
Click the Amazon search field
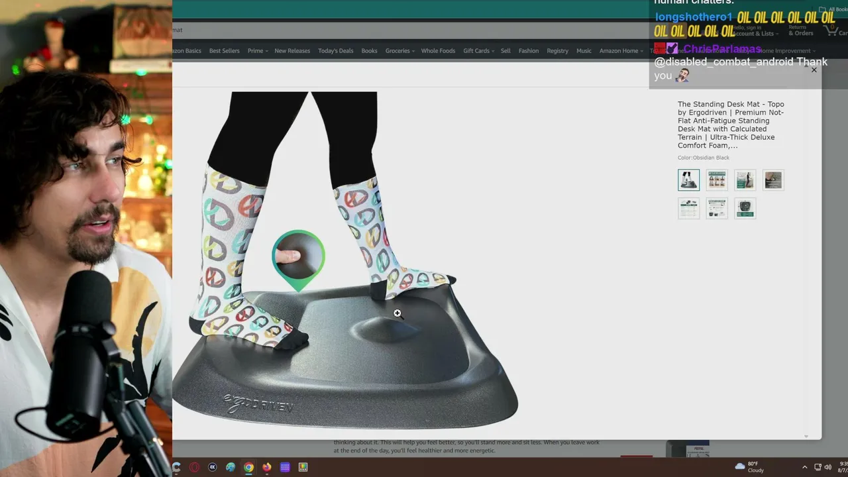click(411, 30)
